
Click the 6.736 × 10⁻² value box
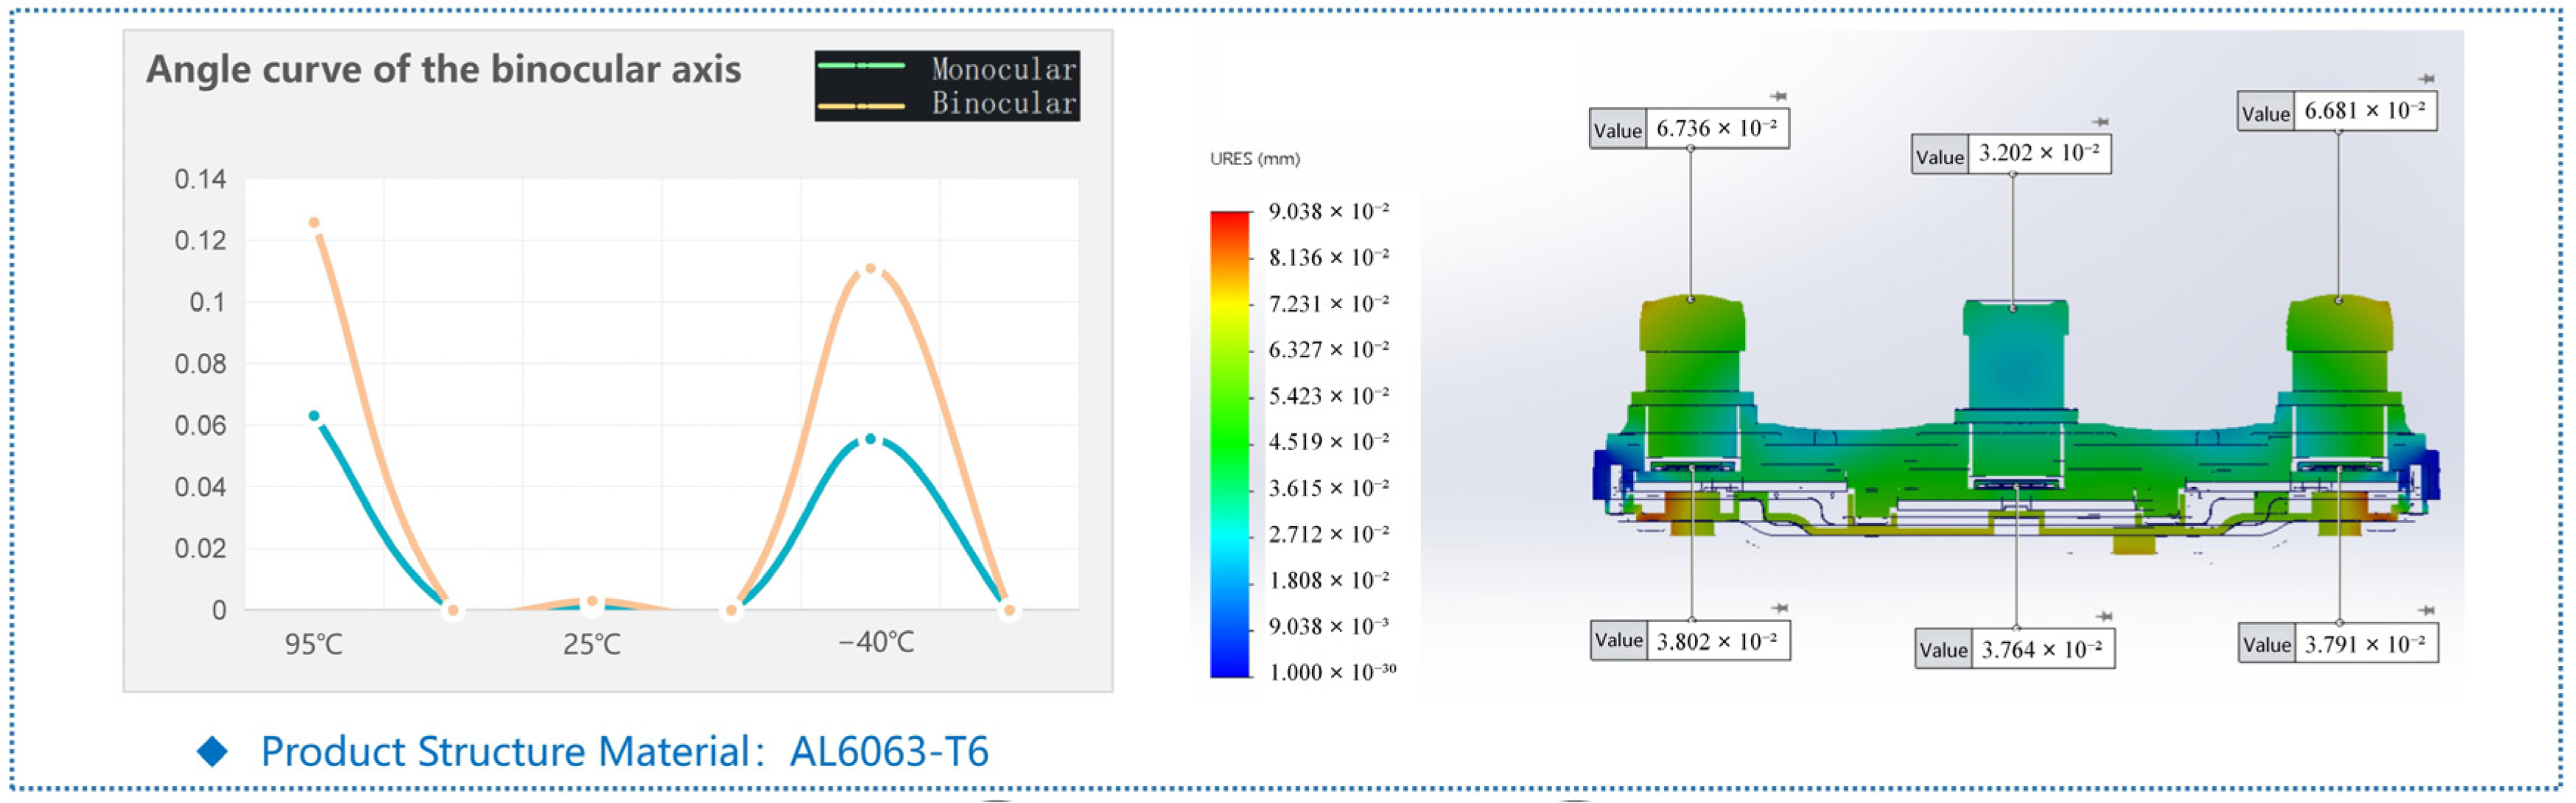pyautogui.click(x=1716, y=129)
